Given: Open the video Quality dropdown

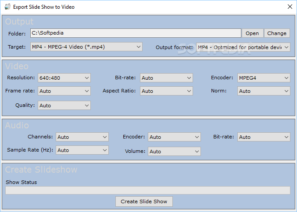Looking at the screenshot, I should coord(64,105).
